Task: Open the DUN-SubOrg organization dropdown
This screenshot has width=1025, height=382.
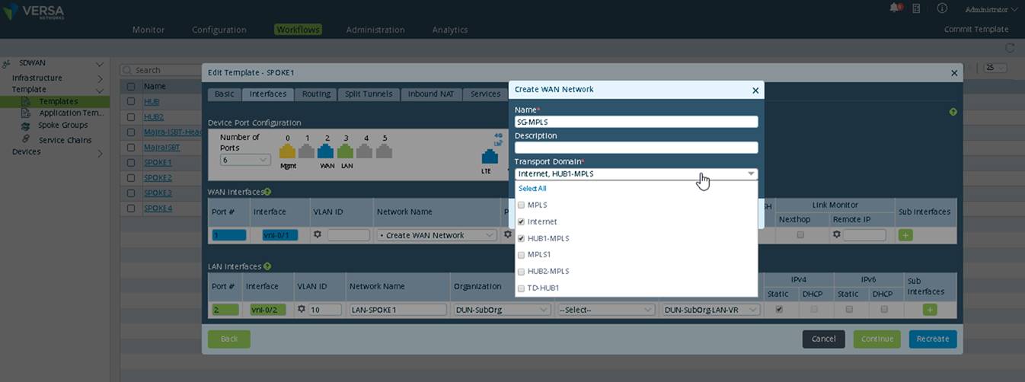Action: coord(502,310)
